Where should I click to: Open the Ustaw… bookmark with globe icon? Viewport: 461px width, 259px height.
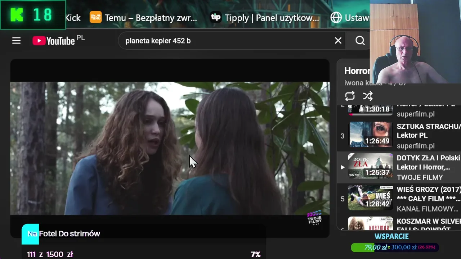pyautogui.click(x=350, y=18)
